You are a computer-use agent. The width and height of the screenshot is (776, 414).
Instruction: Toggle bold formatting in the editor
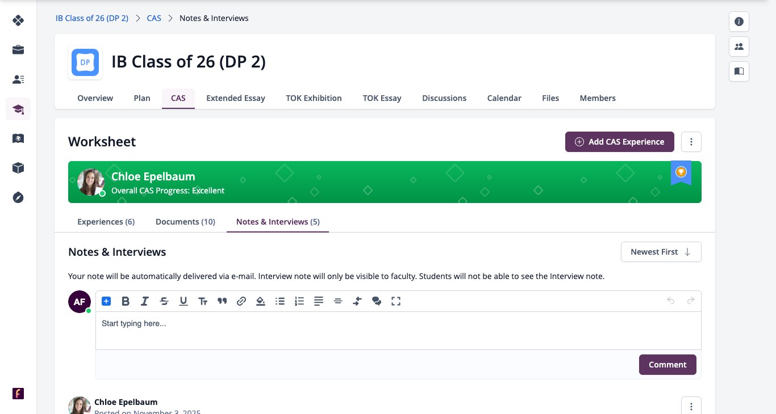[126, 301]
